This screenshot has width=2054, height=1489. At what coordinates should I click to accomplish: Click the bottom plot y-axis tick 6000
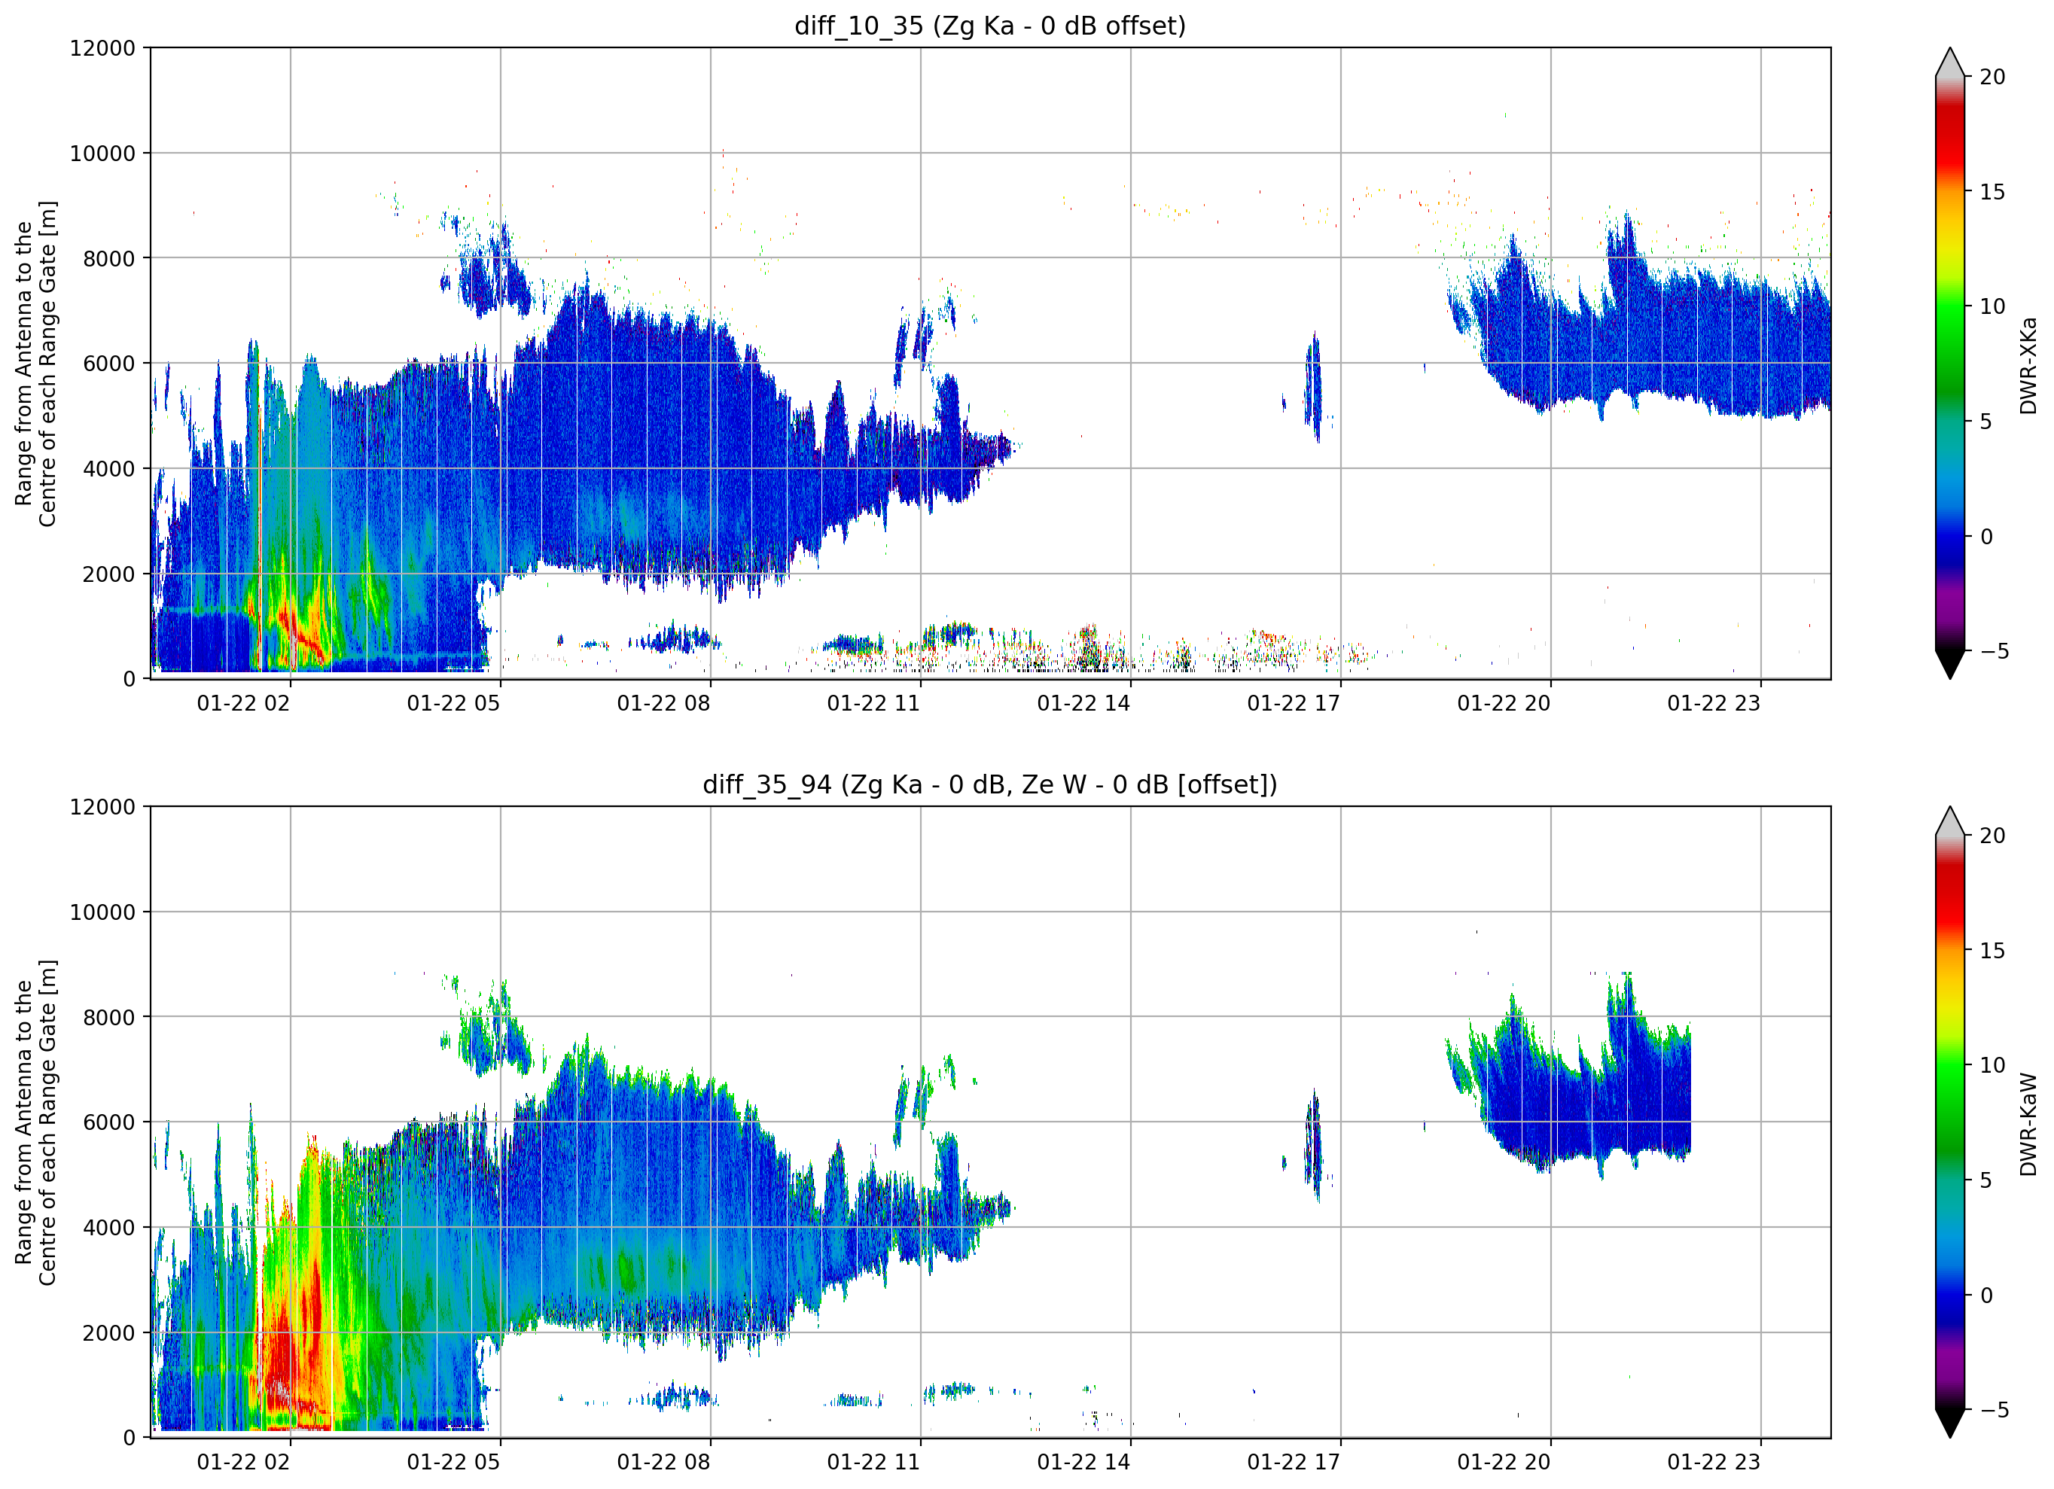(108, 1122)
